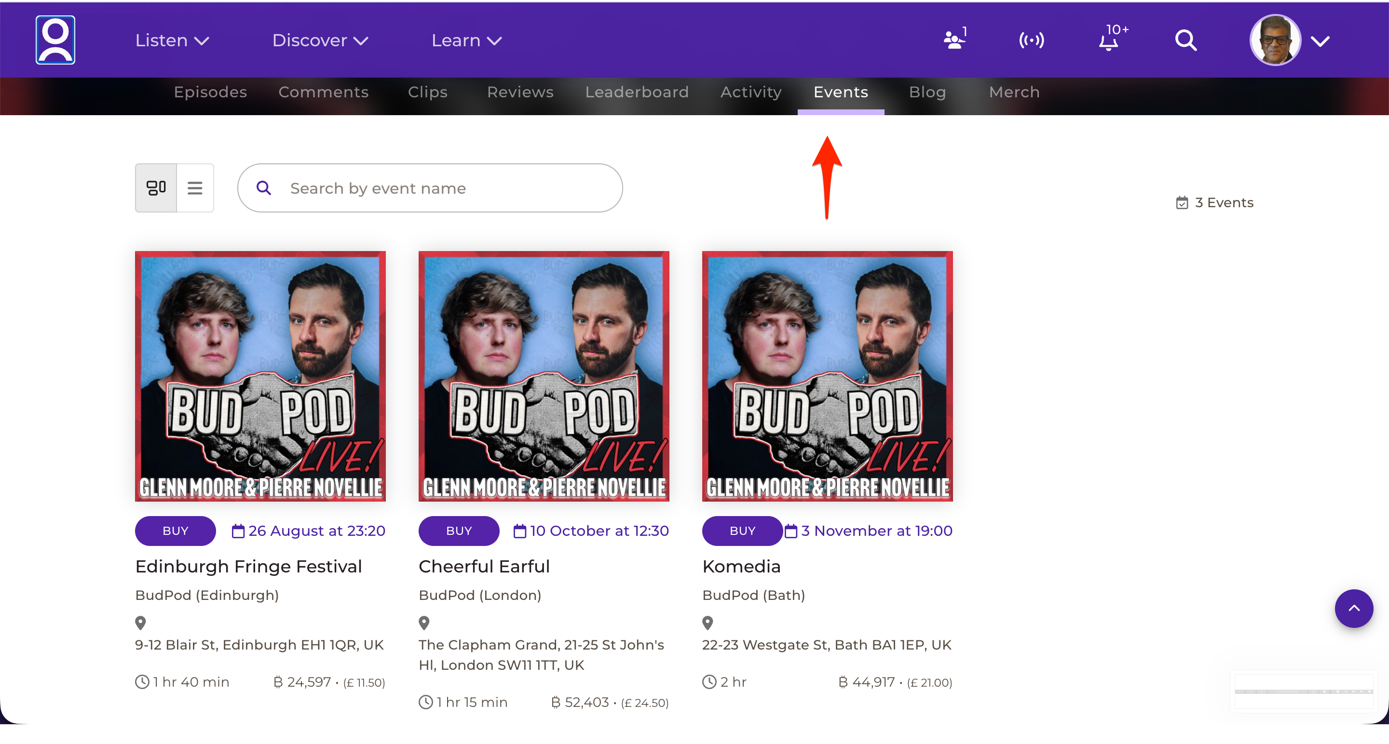Viewport: 1389px width, 744px height.
Task: Buy tickets for Edinburgh Fringe Festival
Action: tap(175, 531)
